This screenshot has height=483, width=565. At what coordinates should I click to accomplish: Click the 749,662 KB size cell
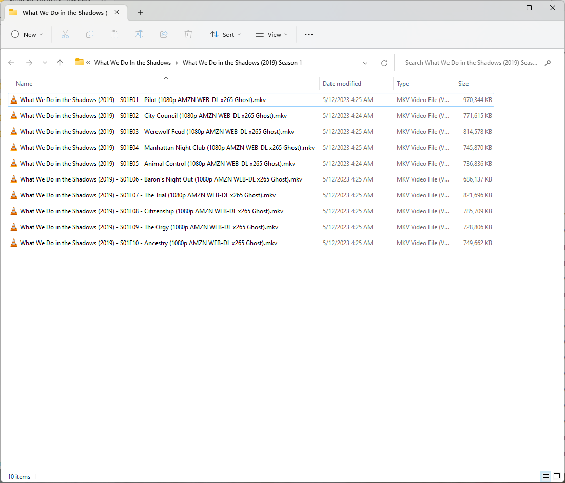477,243
